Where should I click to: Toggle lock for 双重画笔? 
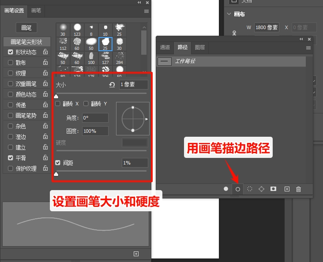tap(45, 83)
